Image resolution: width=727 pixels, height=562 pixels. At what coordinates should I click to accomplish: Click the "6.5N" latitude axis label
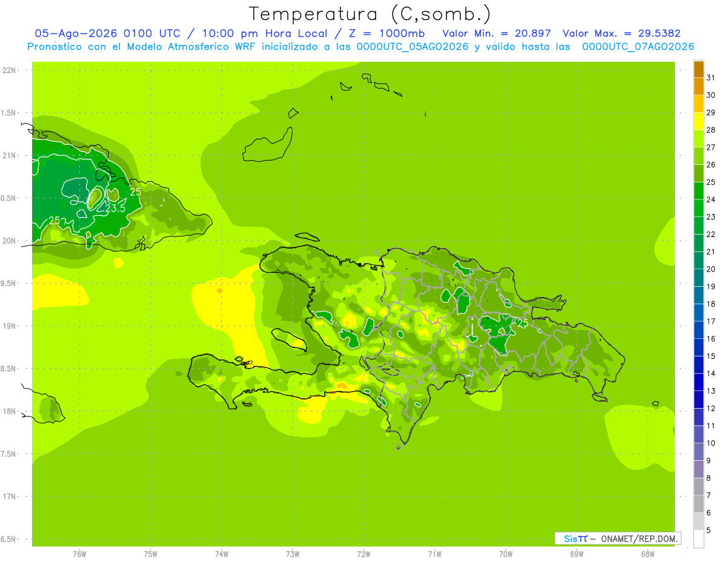[9, 539]
